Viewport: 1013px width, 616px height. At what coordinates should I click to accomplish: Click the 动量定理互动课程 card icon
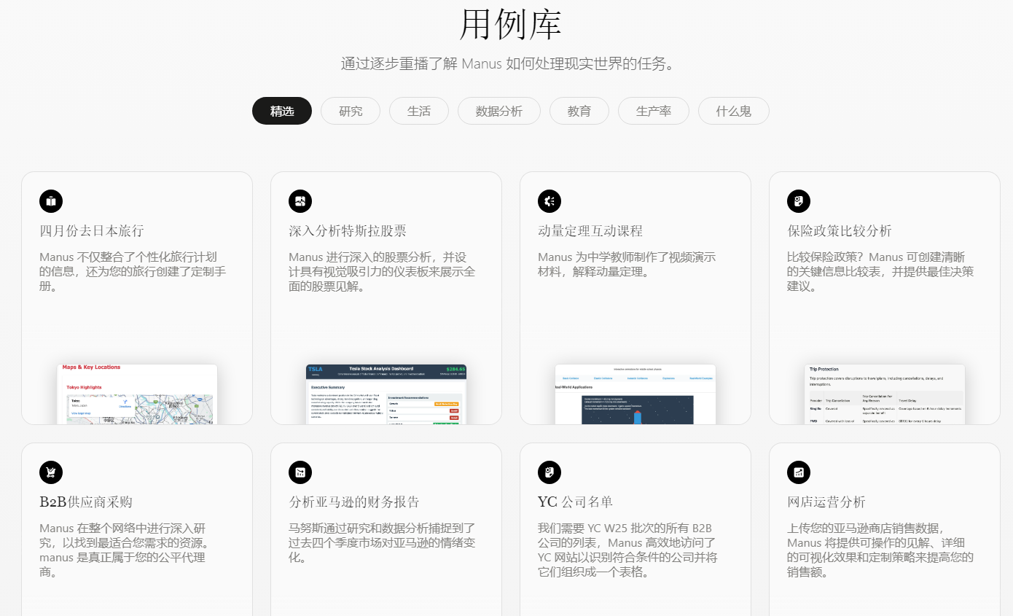[x=549, y=201]
